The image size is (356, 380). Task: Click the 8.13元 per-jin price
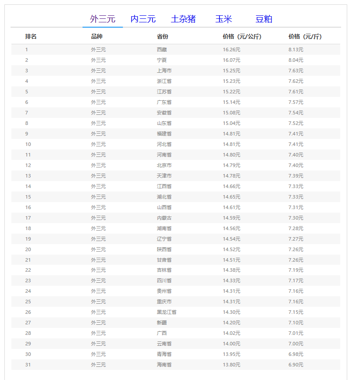(296, 50)
